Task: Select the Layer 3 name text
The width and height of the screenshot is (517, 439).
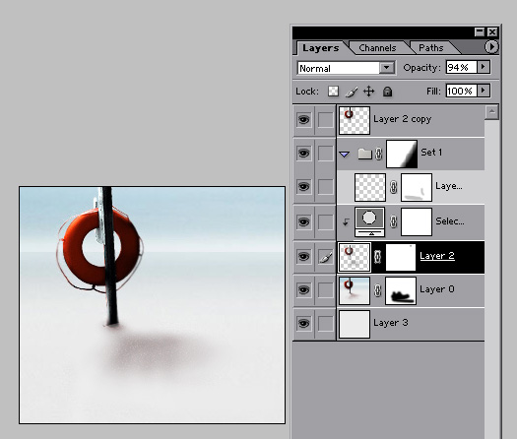Action: pos(391,322)
